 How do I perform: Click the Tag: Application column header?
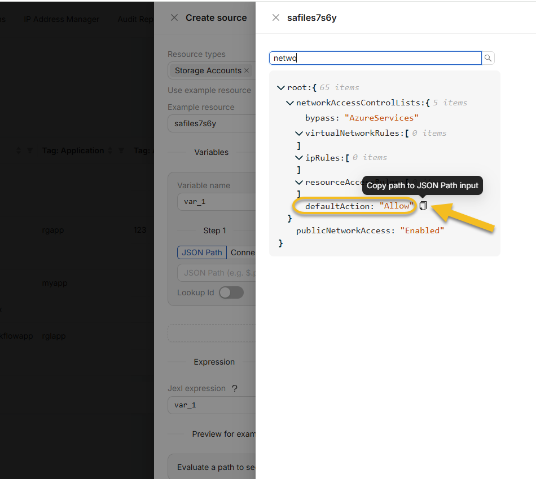pos(73,150)
